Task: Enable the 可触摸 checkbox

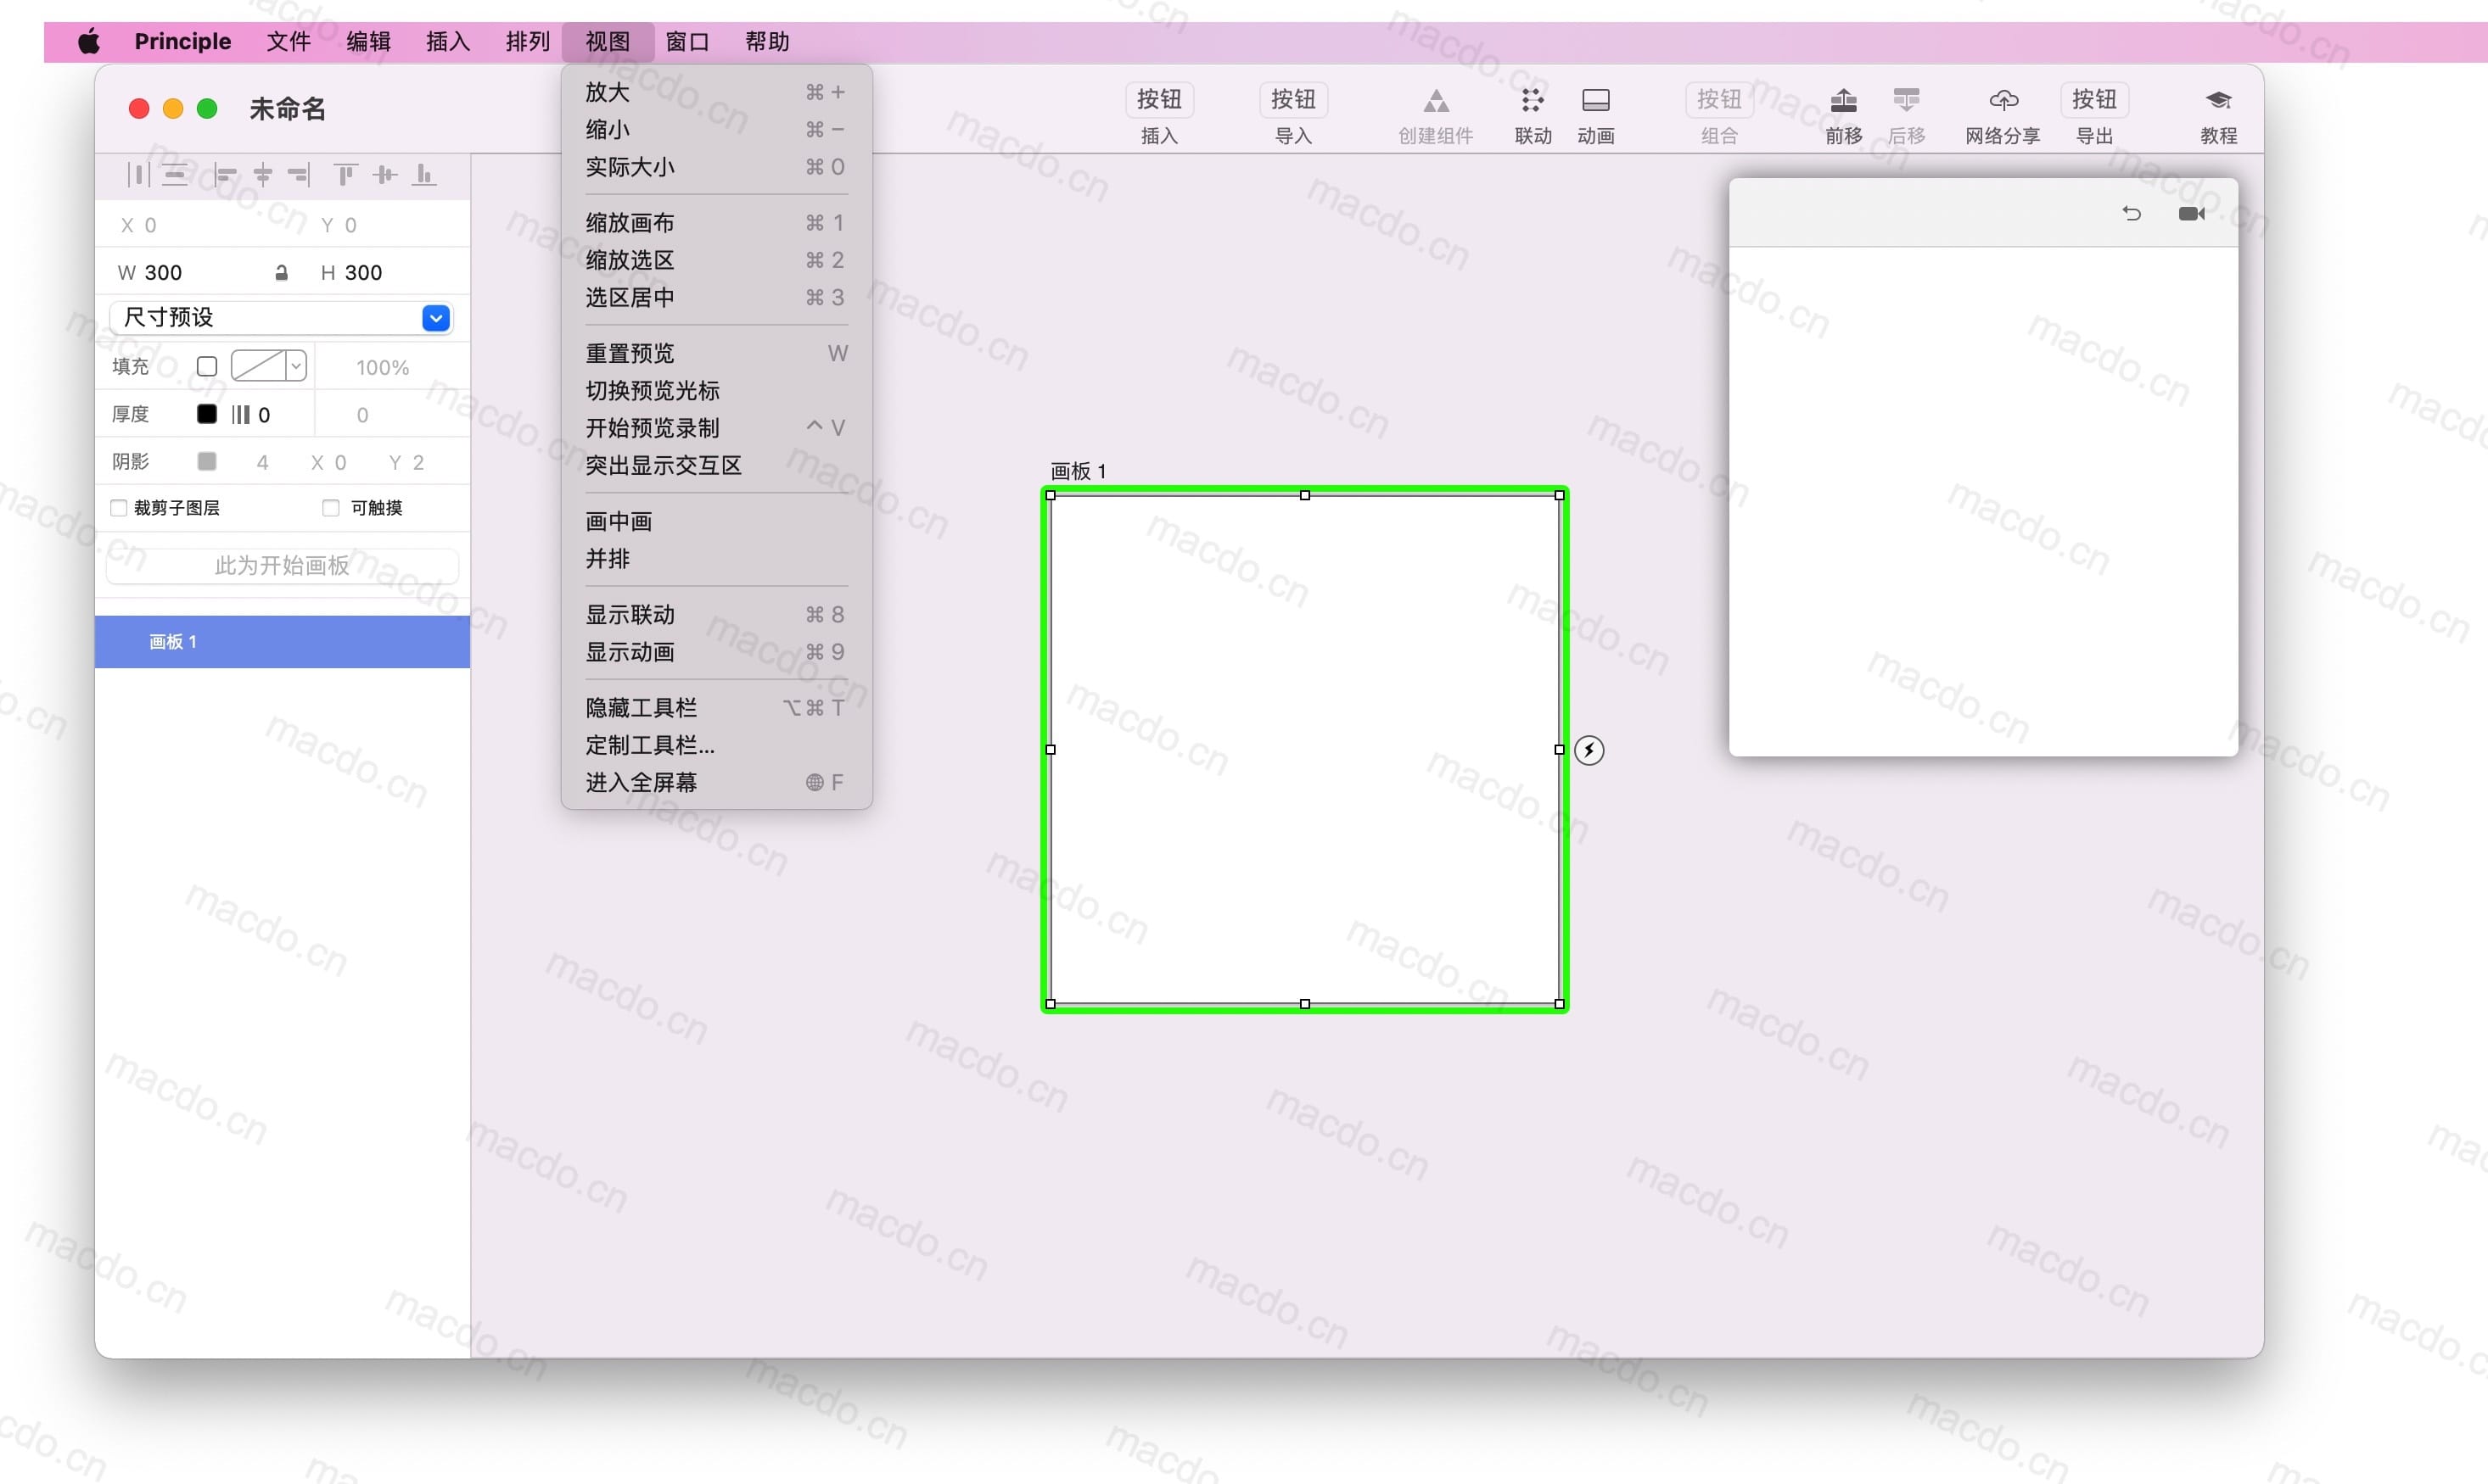Action: tap(331, 508)
